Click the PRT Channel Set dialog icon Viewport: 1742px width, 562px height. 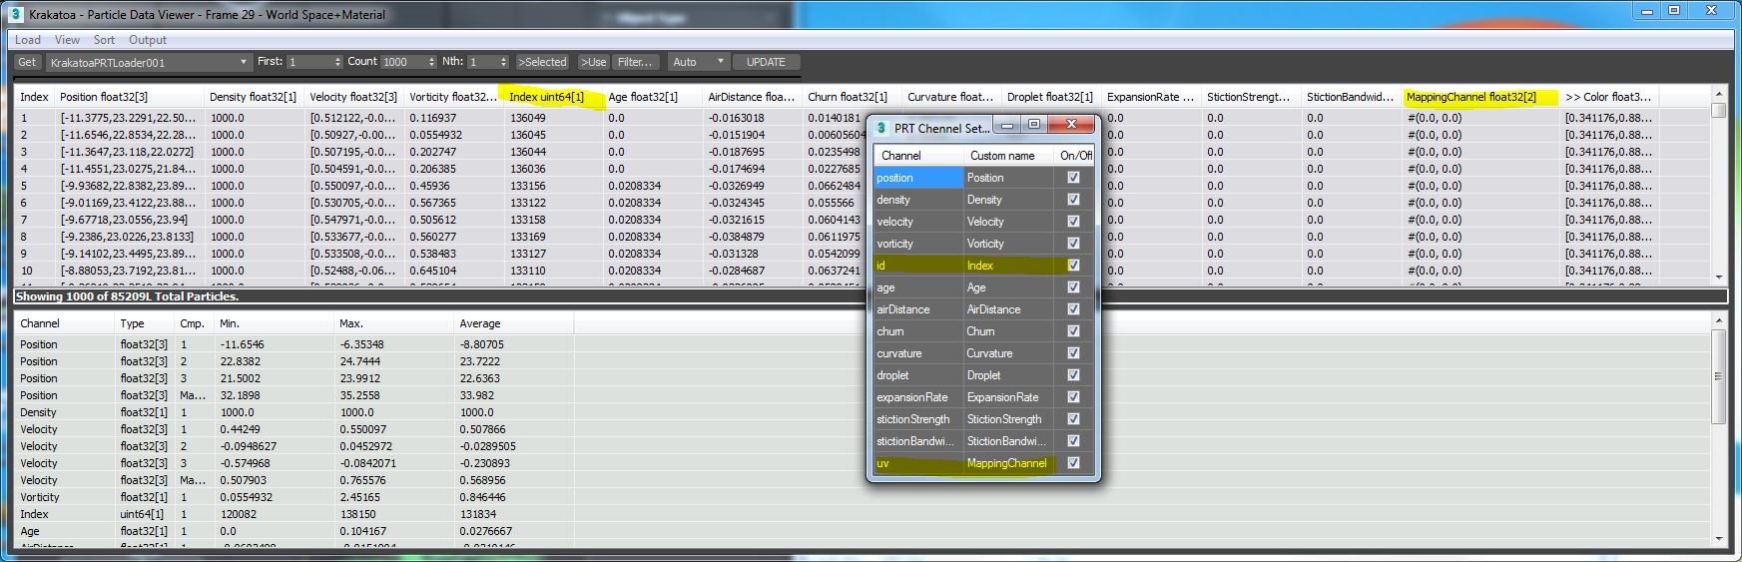tap(881, 128)
